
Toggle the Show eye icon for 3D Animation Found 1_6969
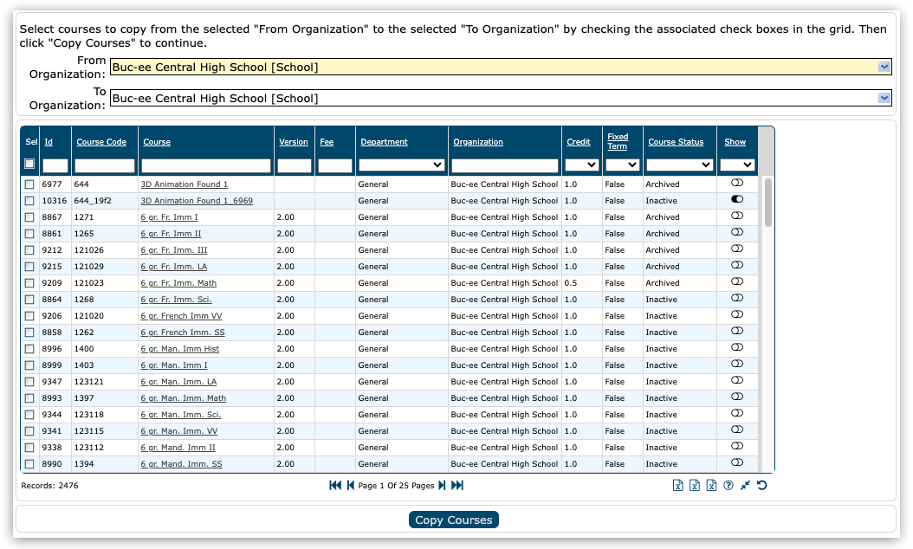(x=735, y=199)
